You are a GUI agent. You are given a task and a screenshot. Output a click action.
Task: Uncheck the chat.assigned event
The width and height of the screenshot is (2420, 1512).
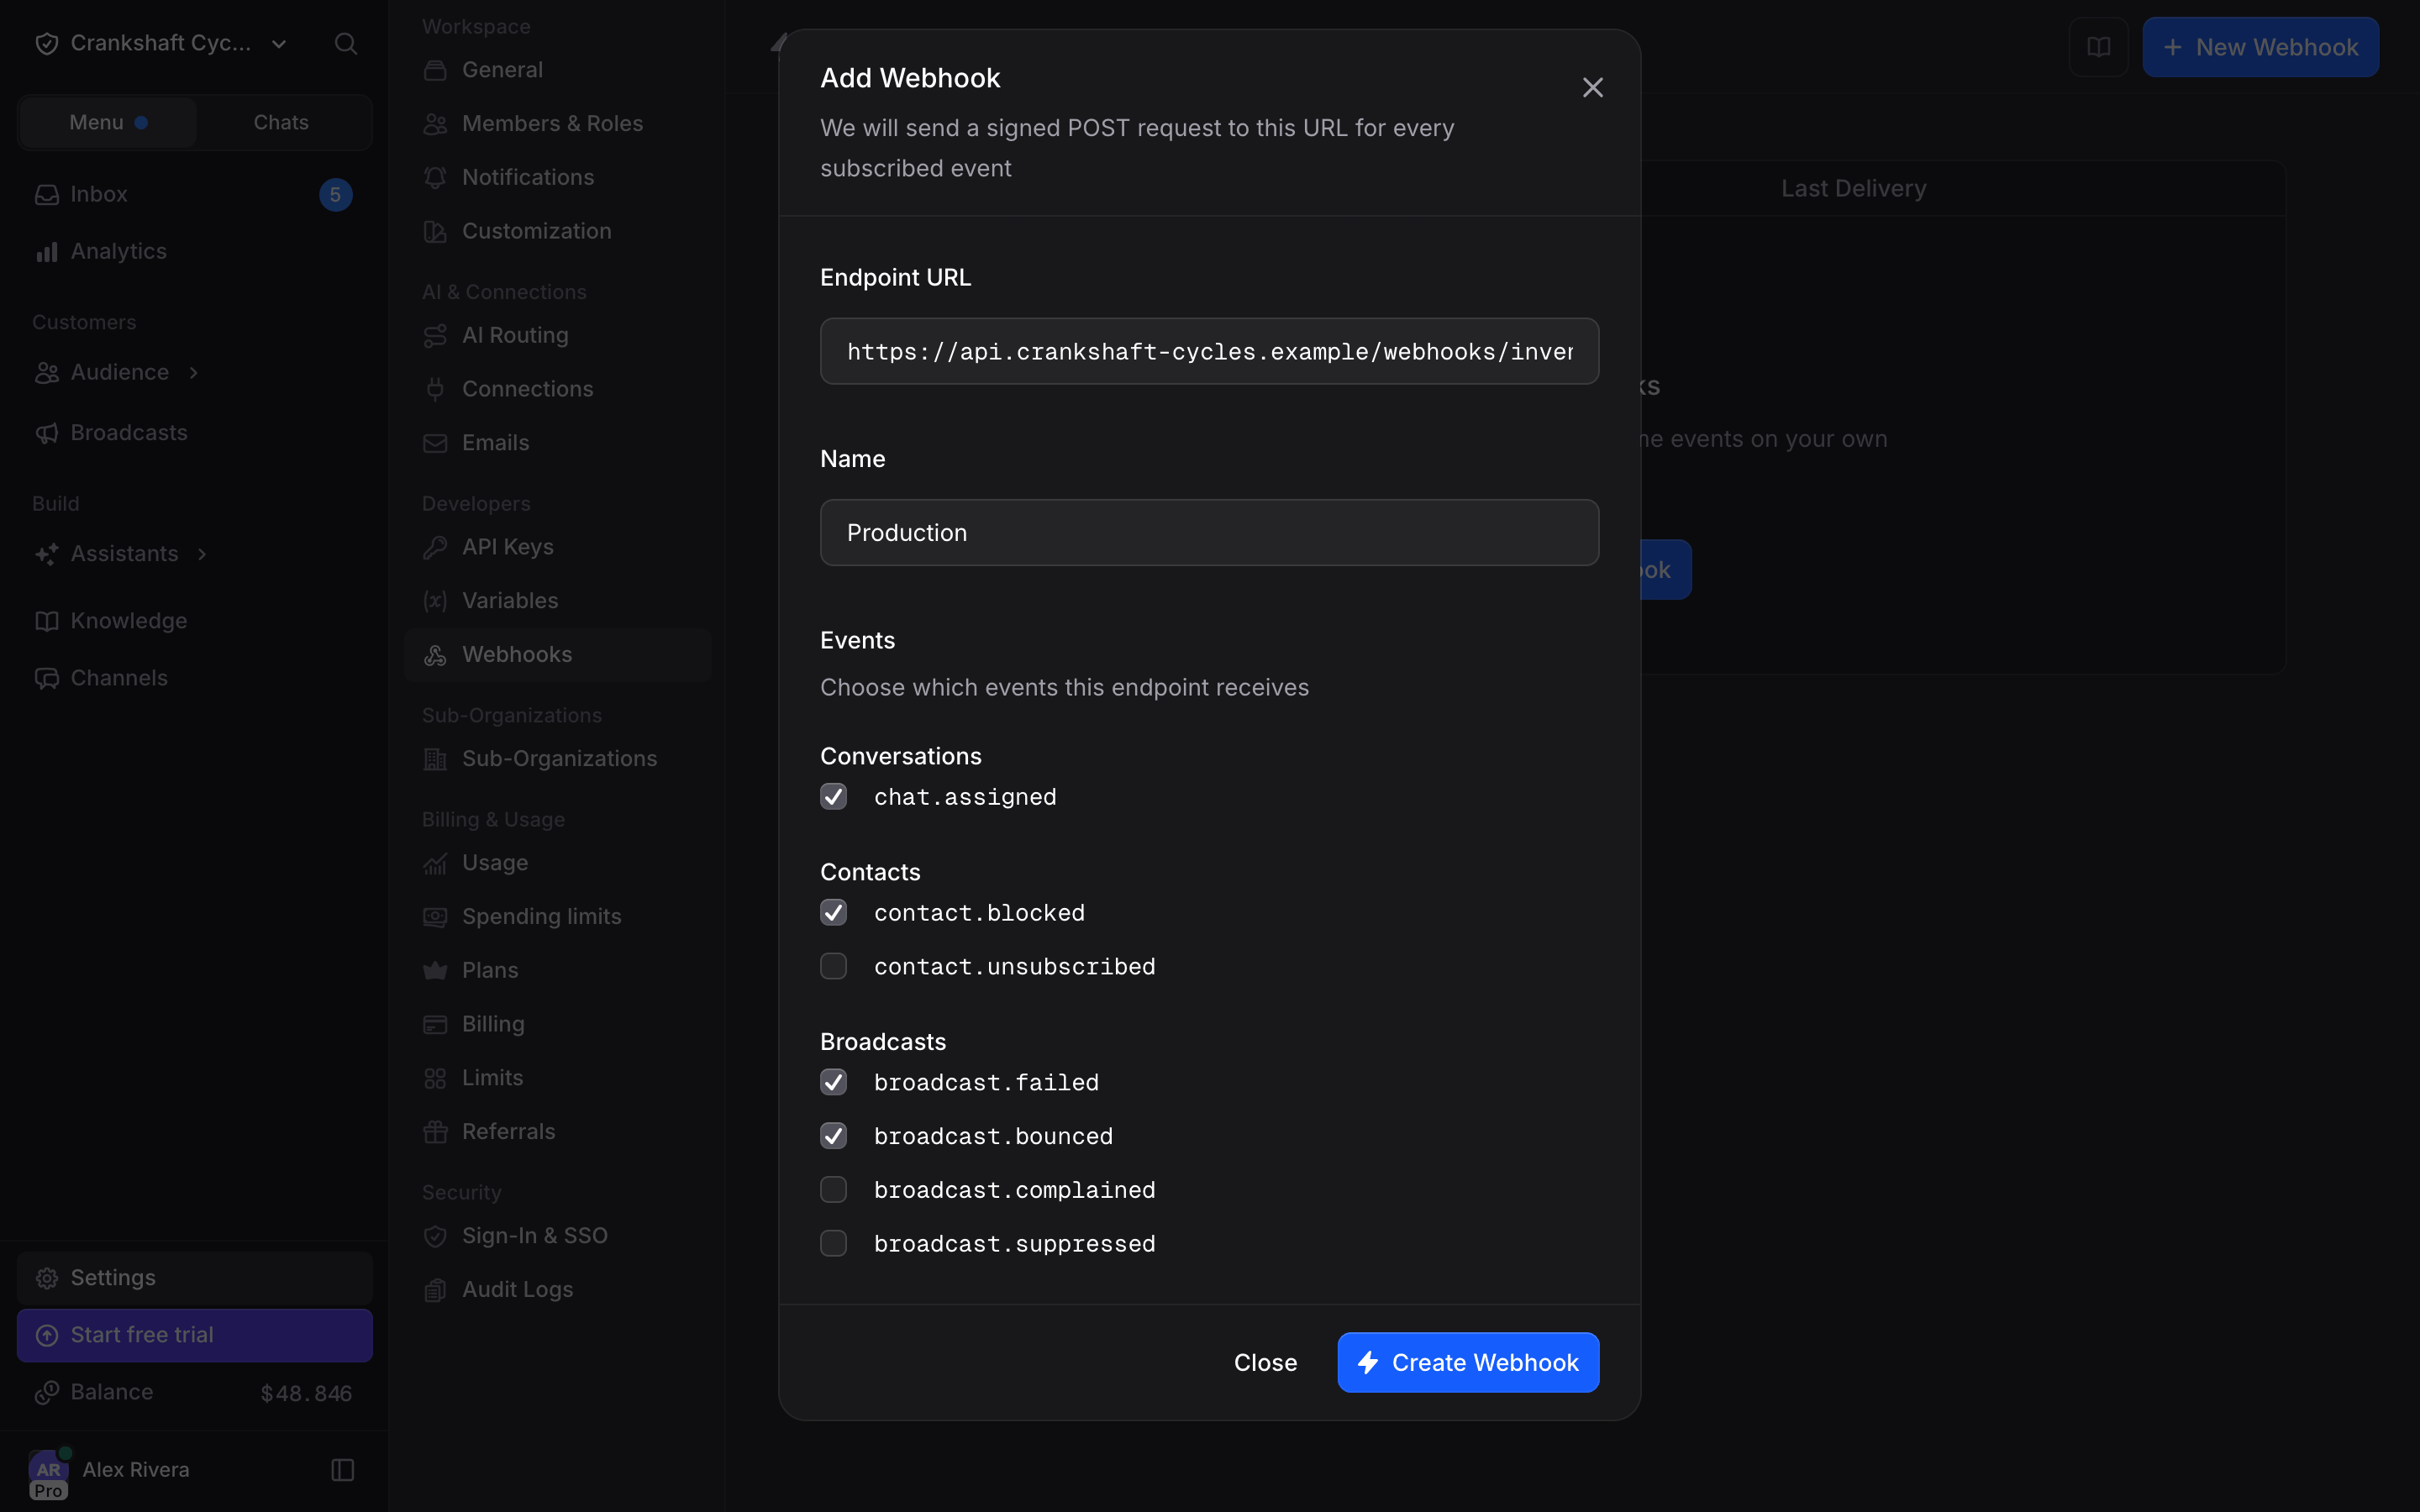[833, 797]
